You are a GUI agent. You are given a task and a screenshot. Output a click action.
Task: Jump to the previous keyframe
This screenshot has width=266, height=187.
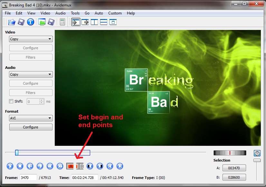pos(50,166)
